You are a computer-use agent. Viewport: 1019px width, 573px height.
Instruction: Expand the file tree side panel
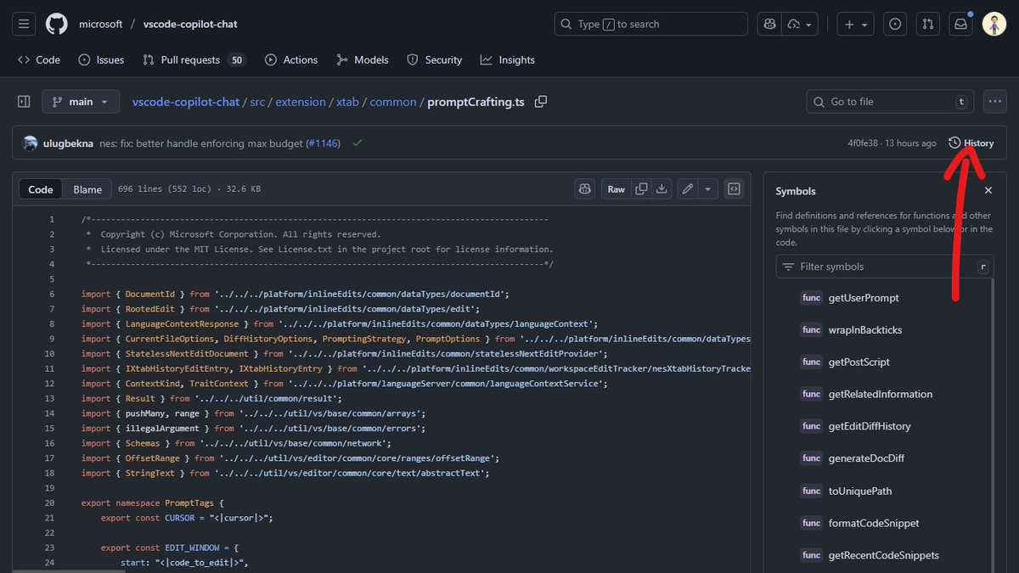24,102
